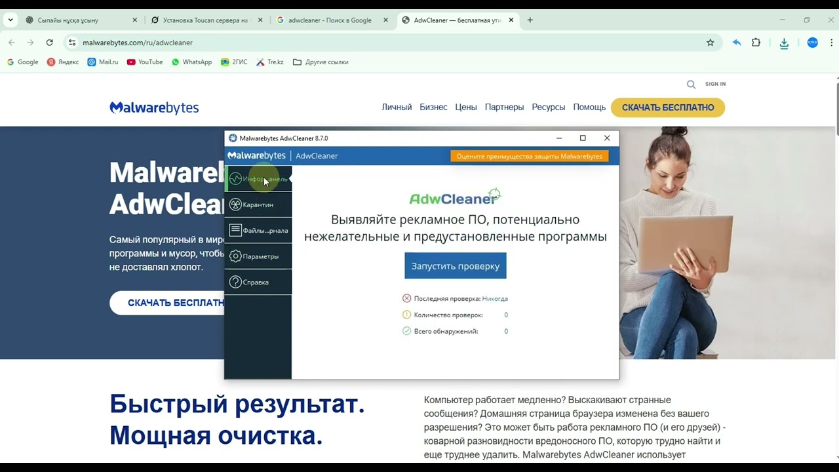Close the adwcleaner Google search tab
This screenshot has height=472, width=839.
coord(385,20)
